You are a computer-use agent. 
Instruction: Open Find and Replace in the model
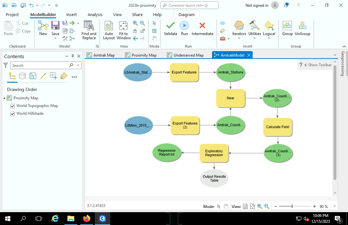click(89, 30)
